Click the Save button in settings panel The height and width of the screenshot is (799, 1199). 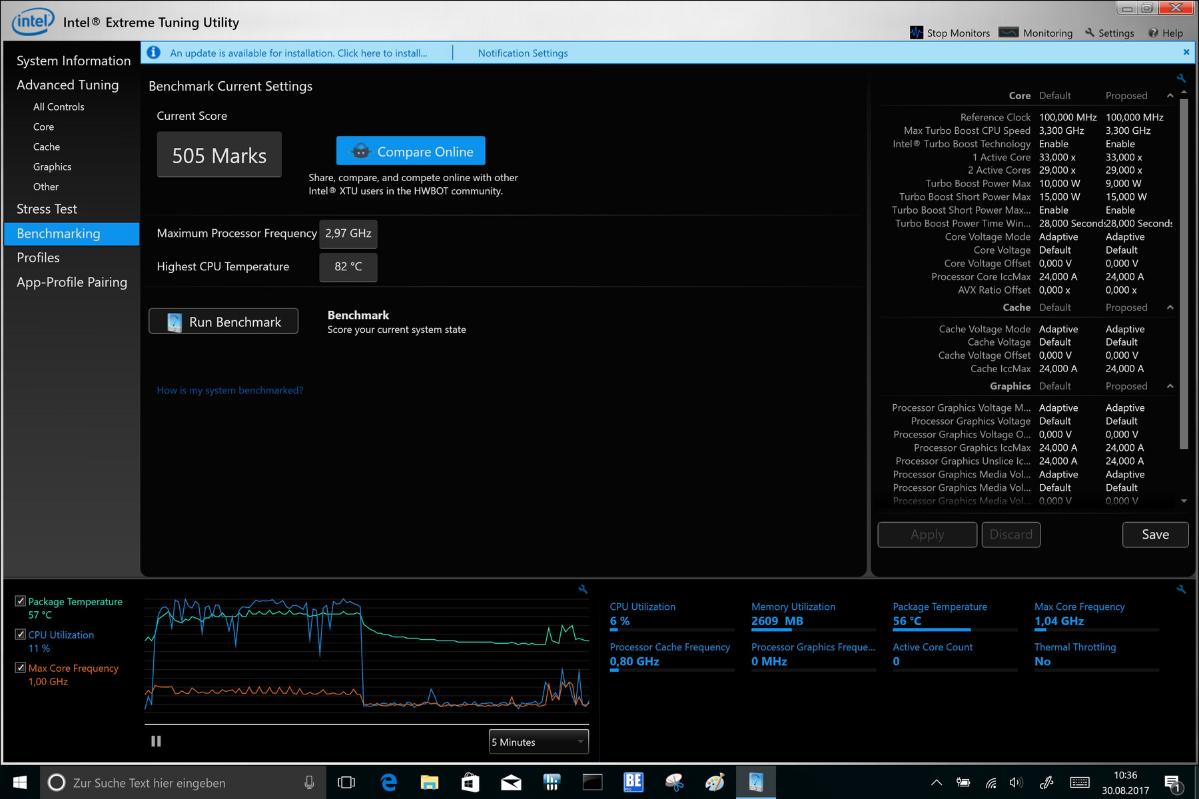(x=1155, y=535)
